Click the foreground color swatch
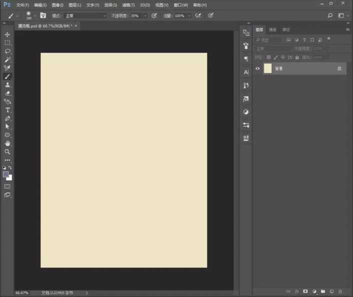This screenshot has height=297, width=353. click(x=6, y=174)
